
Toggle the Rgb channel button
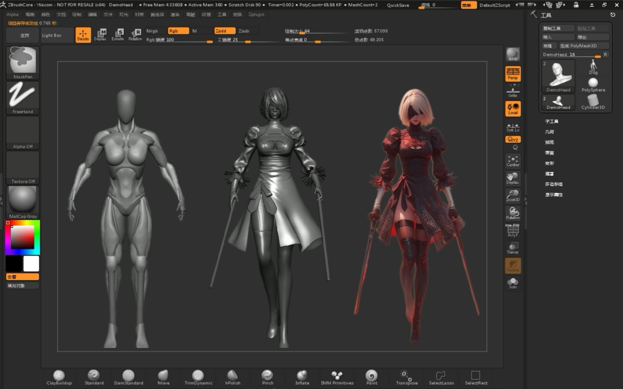pyautogui.click(x=178, y=31)
